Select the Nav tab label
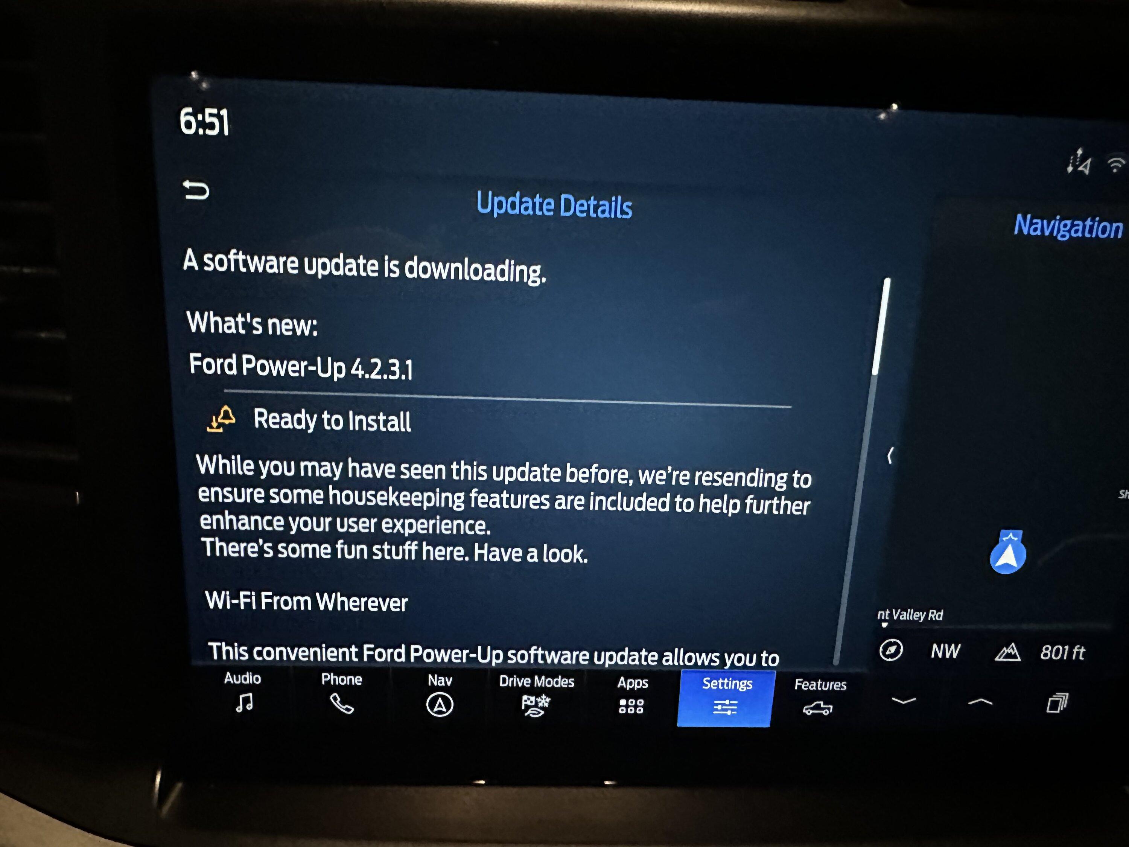 [x=438, y=682]
